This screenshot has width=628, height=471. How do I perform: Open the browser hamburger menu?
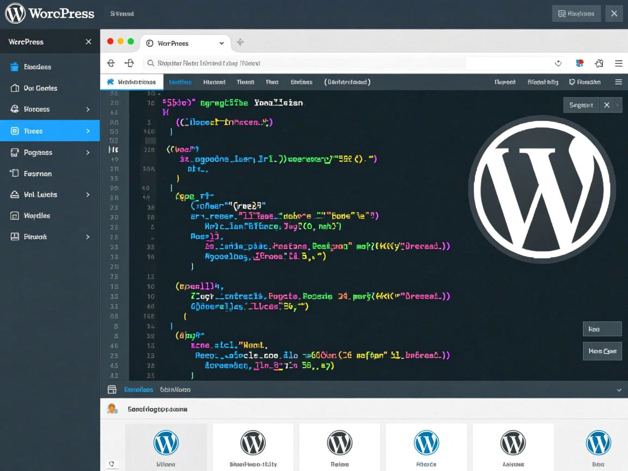point(618,63)
